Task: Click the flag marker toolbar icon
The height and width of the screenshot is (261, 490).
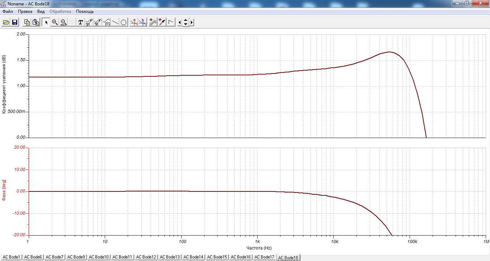Action: pos(171,22)
